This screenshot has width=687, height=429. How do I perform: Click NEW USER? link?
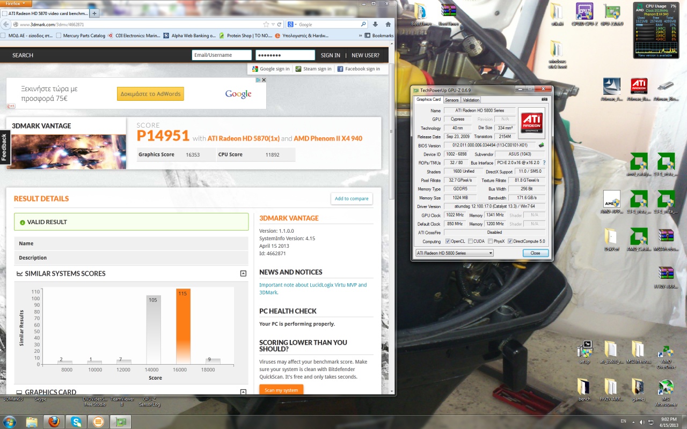tap(365, 55)
